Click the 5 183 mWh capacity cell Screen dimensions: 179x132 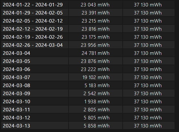click(96, 86)
